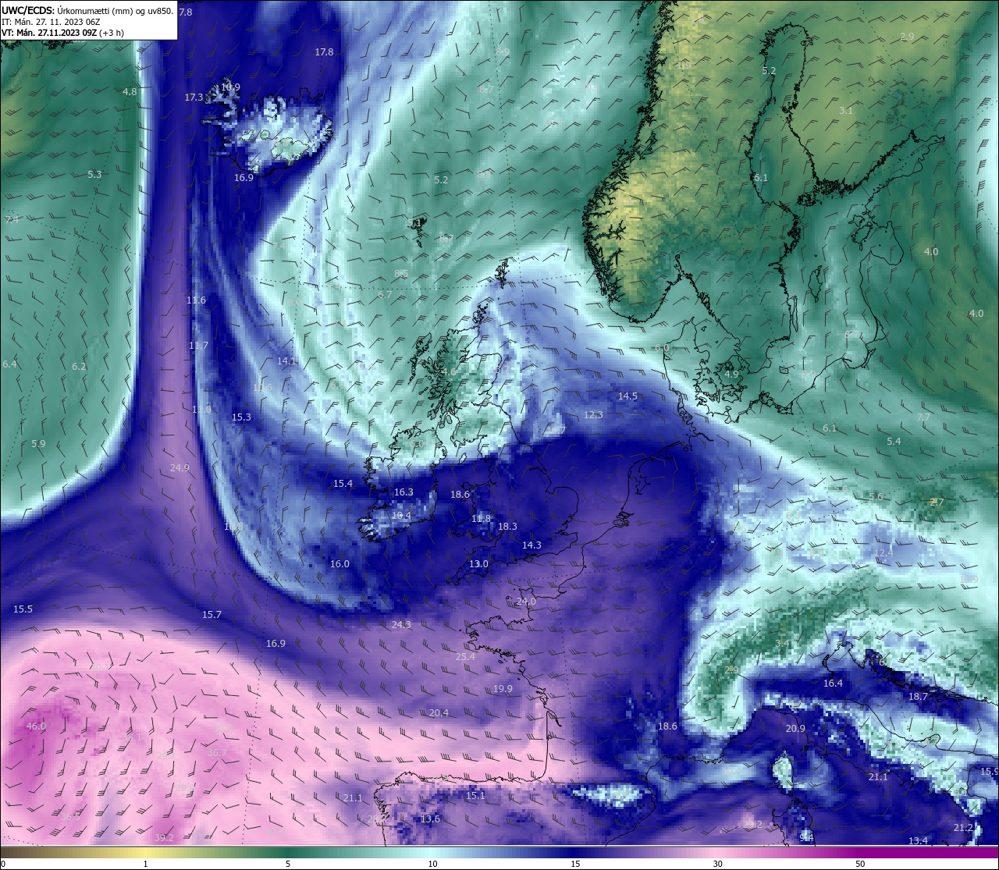The image size is (999, 870).
Task: Click the 20.4 value on the map
Action: click(x=439, y=713)
